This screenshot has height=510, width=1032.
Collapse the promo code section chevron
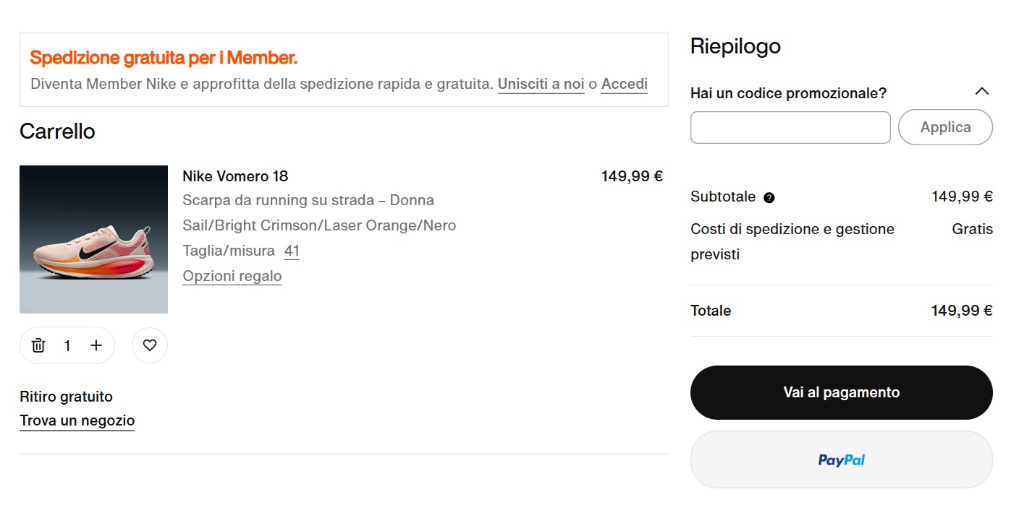[x=981, y=92]
